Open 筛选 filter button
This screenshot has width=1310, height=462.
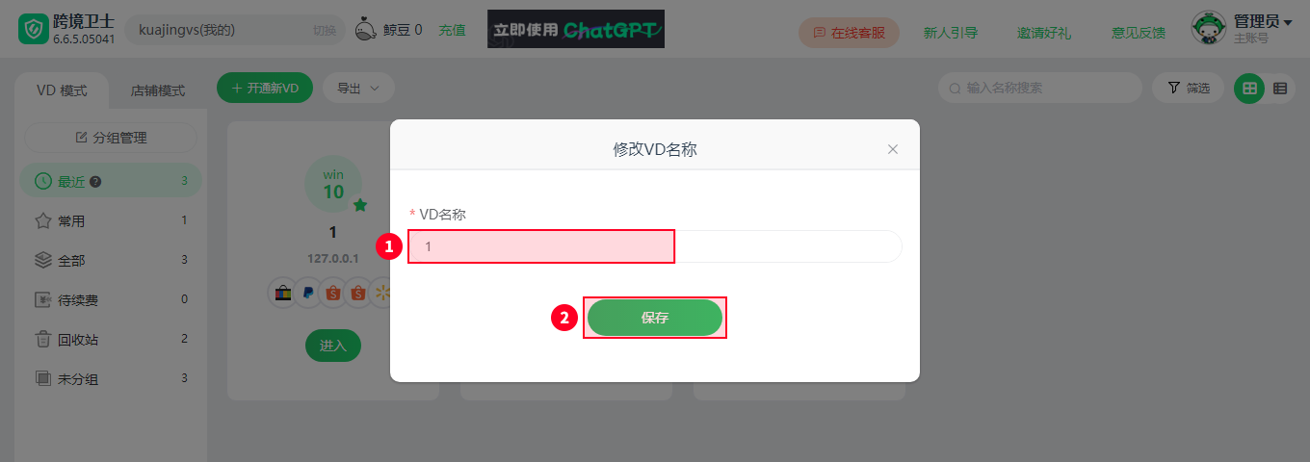pyautogui.click(x=1188, y=88)
